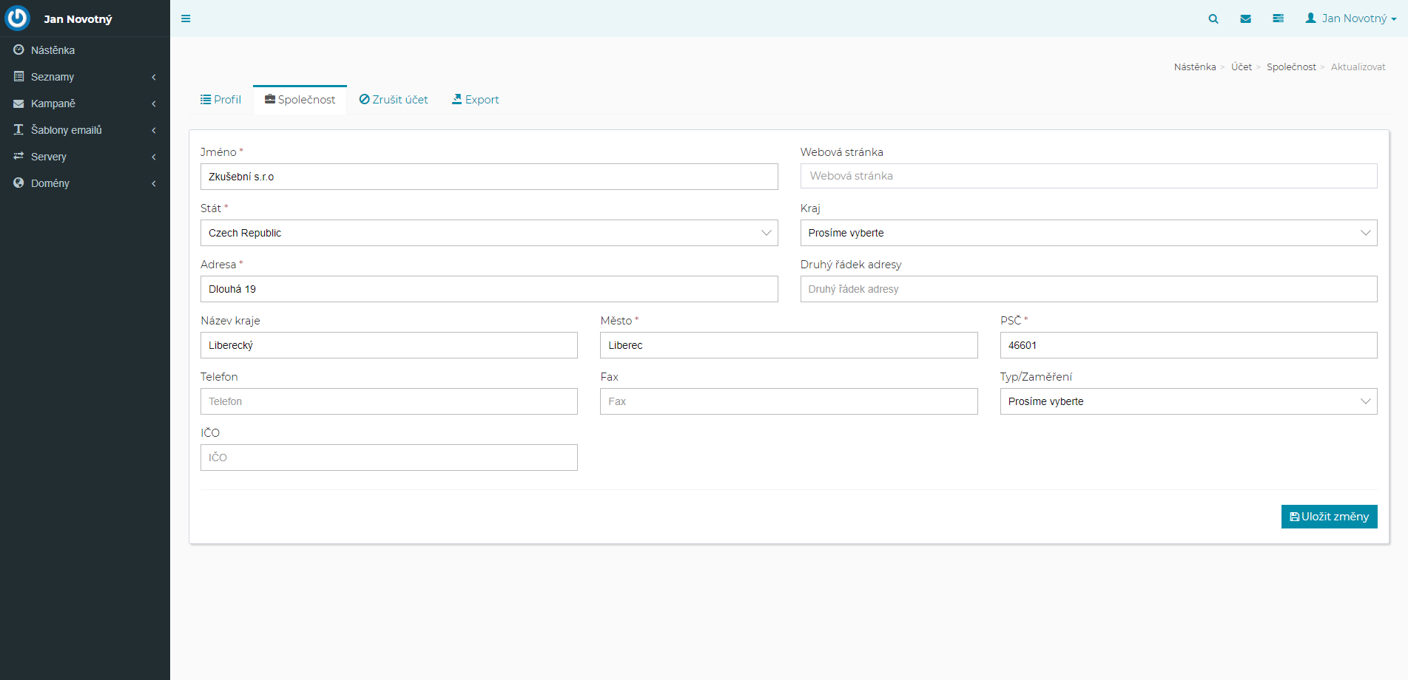Open Kampaně sidebar menu item
Screen dimensions: 1408x680
point(85,103)
